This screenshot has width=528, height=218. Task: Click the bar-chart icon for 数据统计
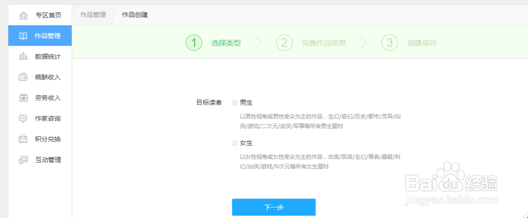point(23,56)
